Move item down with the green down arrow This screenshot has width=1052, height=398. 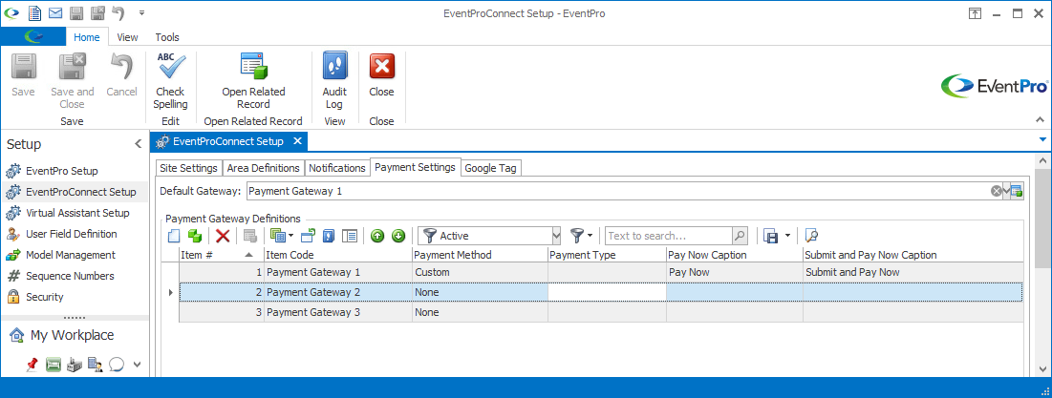click(x=398, y=236)
